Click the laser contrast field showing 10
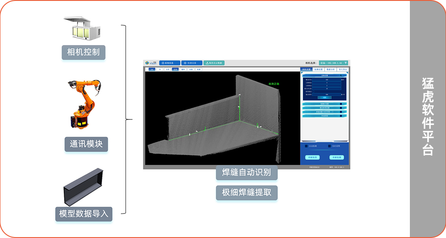Viewport: 446px width, 238px height. (x=326, y=89)
